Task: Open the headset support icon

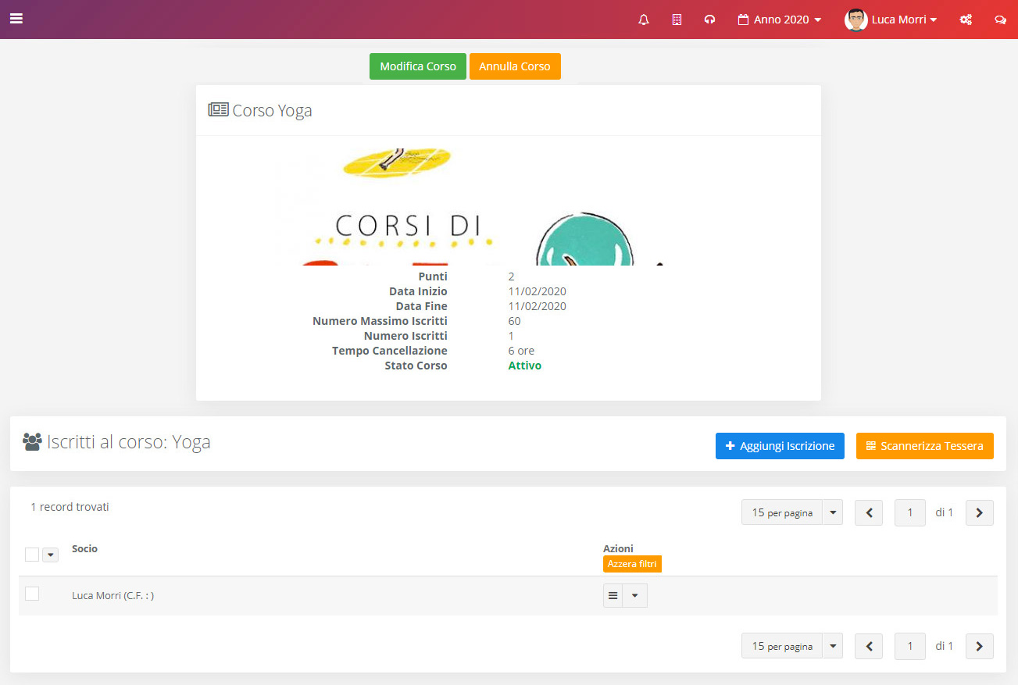Action: coord(709,20)
